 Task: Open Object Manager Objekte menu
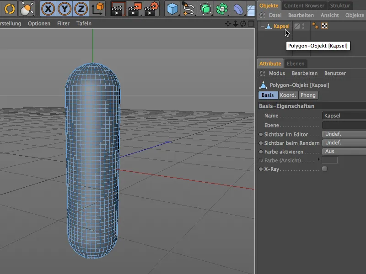355,15
